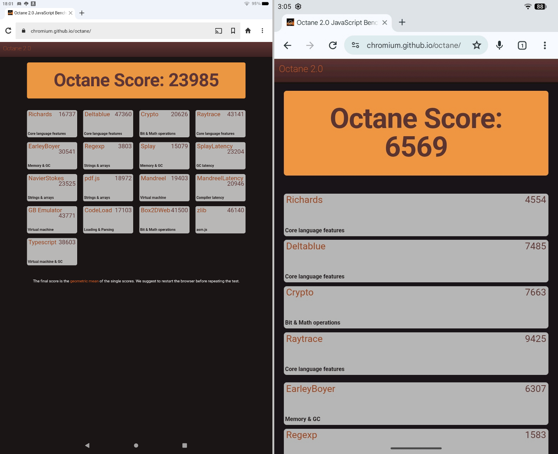Start voice search with microphone icon
Screen dimensions: 558x454
(499, 45)
